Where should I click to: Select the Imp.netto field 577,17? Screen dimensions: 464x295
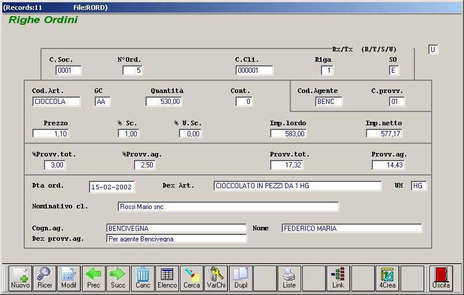tap(384, 134)
